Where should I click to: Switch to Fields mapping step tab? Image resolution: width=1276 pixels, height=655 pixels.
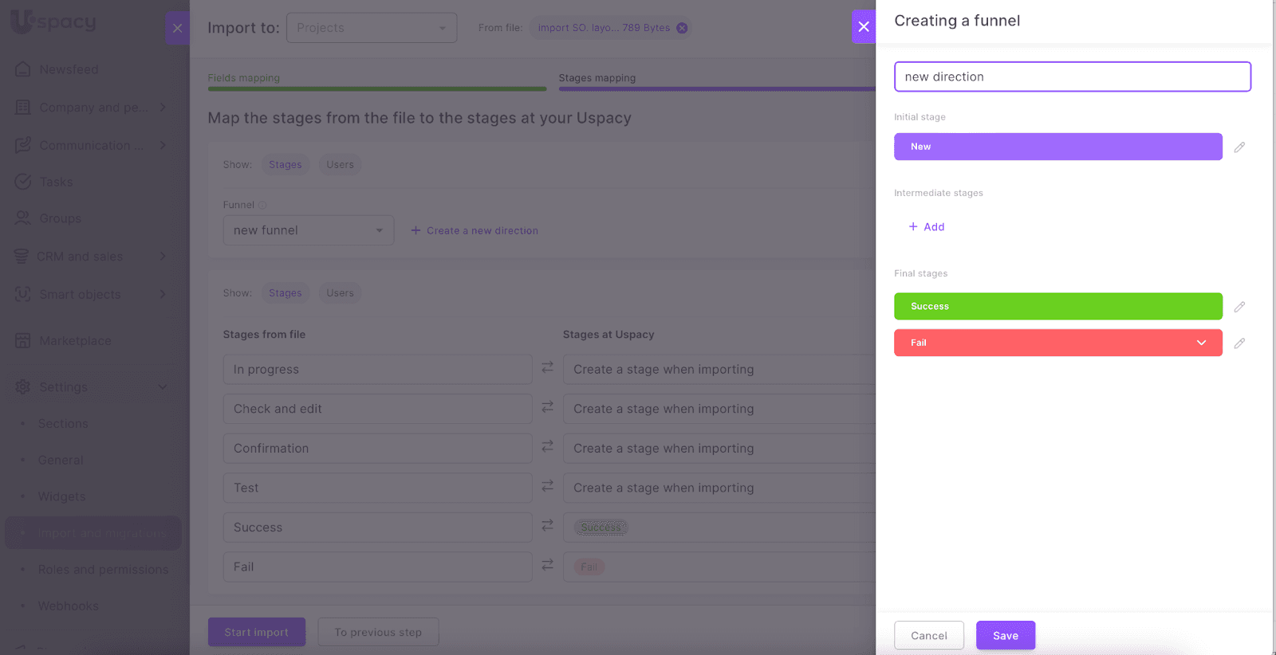tap(244, 78)
